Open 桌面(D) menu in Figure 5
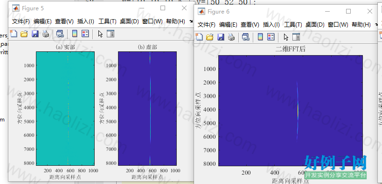 pos(129,21)
